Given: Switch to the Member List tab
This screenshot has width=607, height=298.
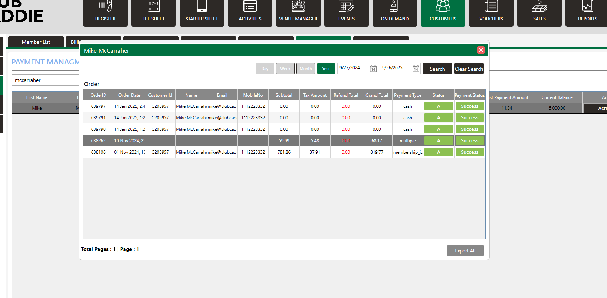Looking at the screenshot, I should click(x=36, y=42).
